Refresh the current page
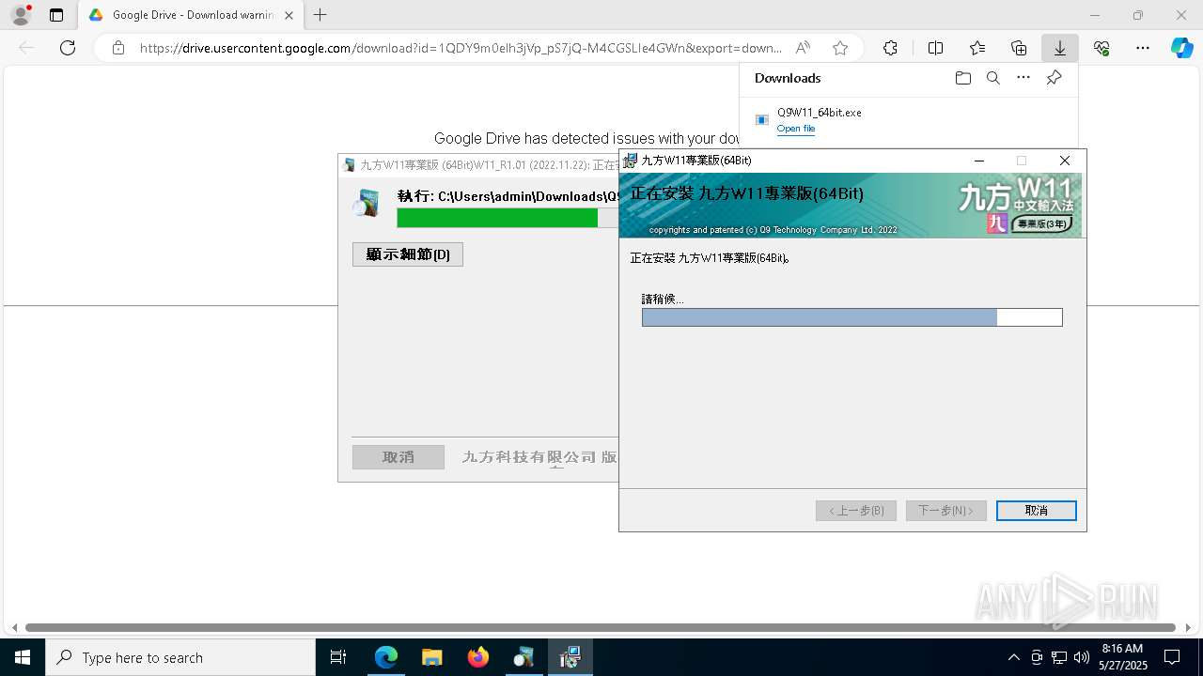The image size is (1203, 676). 68,48
